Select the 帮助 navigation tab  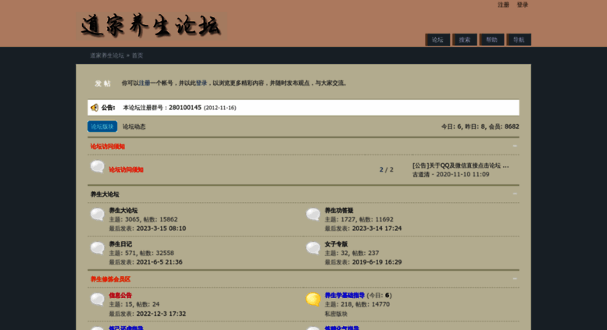(491, 40)
